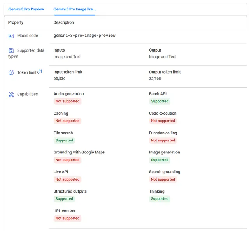Click the Thinking capability label
This screenshot has height=231, width=249.
(x=157, y=191)
